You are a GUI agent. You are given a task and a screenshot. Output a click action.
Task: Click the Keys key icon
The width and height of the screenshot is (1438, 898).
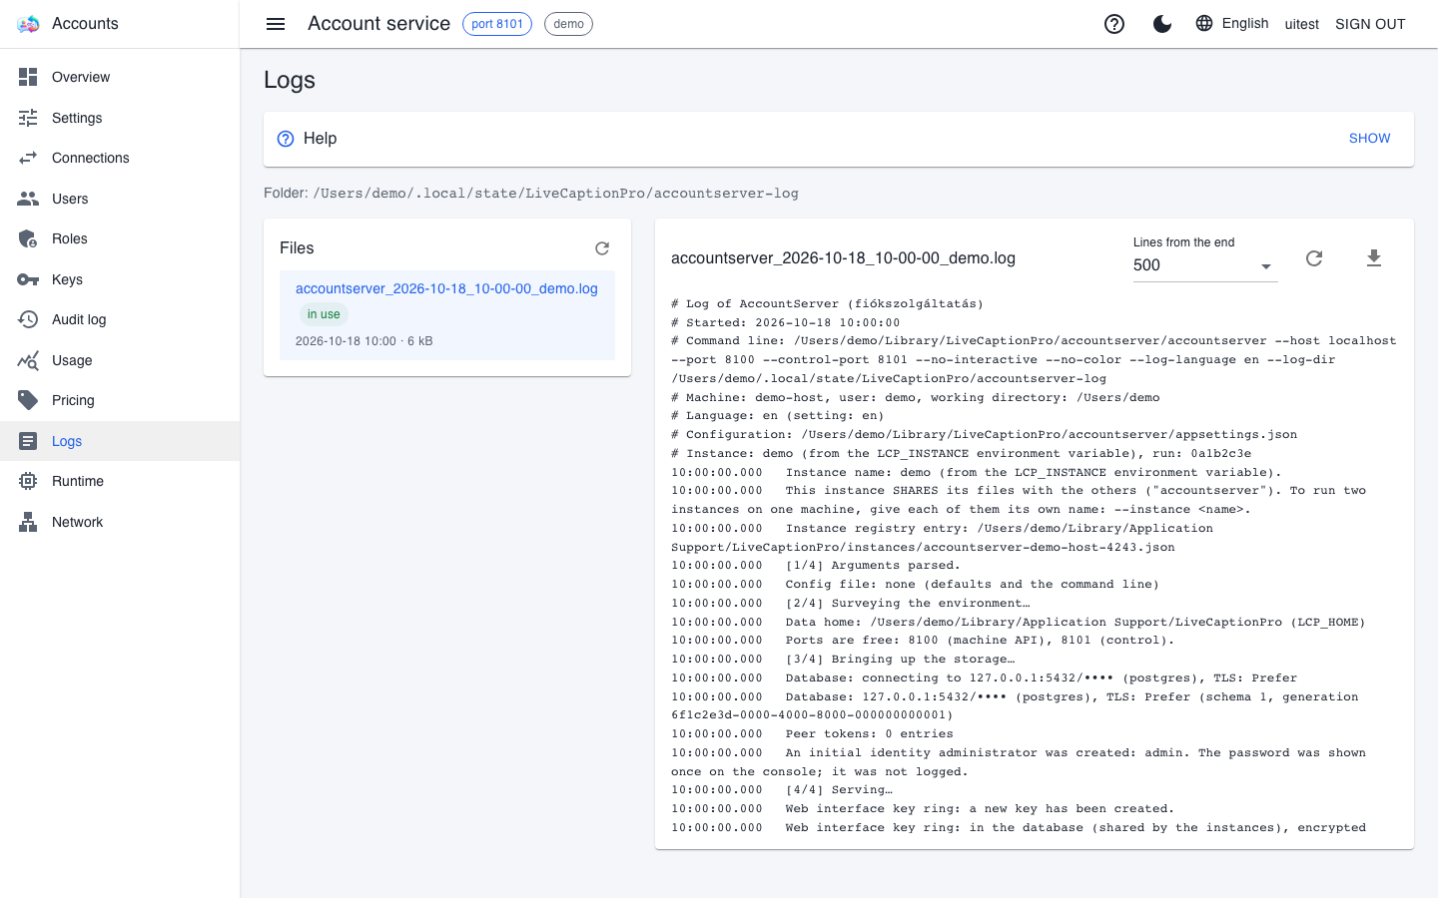[28, 279]
